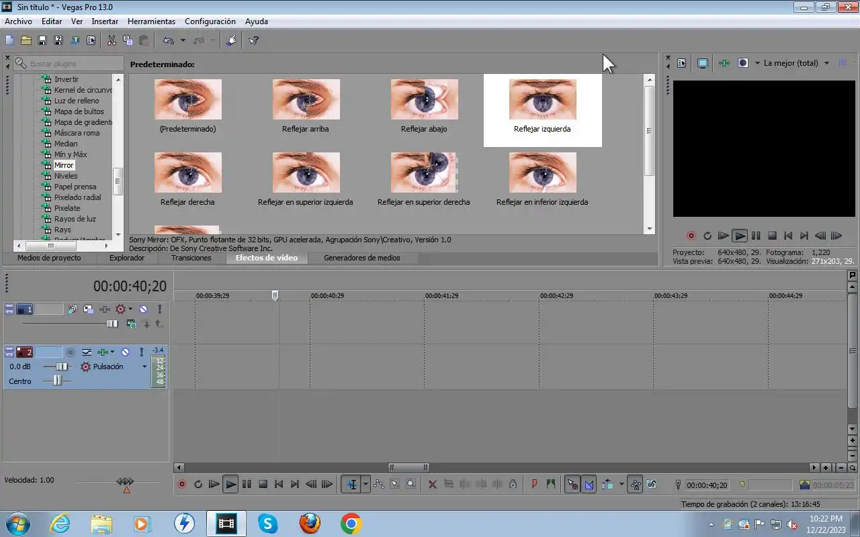Select the Reflejar en superior derecha preset
Screen dimensions: 860x537
[424, 179]
